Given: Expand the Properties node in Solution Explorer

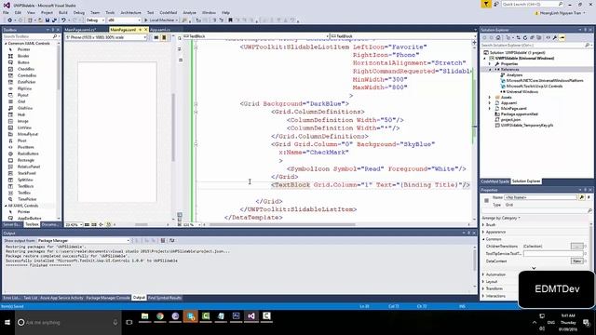Looking at the screenshot, I should (490, 64).
